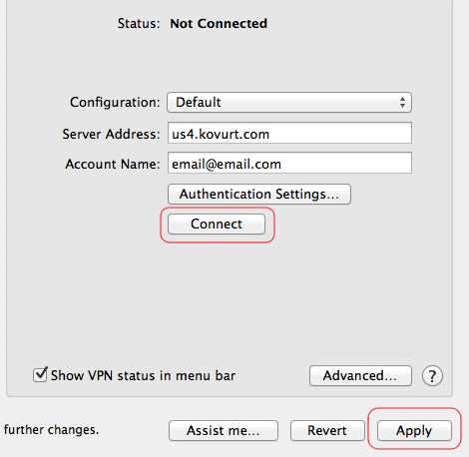The height and width of the screenshot is (457, 469).
Task: Click the Connect button
Action: [x=217, y=224]
